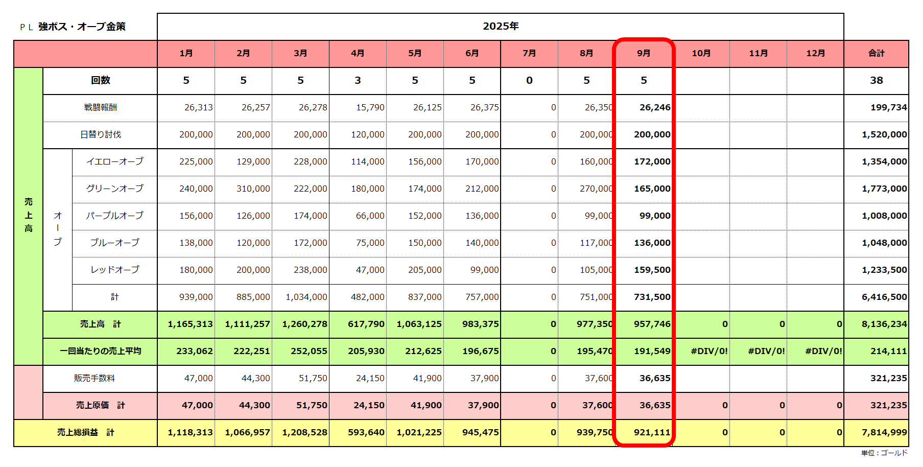Click the 2025年 year title cell
This screenshot has width=923, height=467.
[500, 27]
